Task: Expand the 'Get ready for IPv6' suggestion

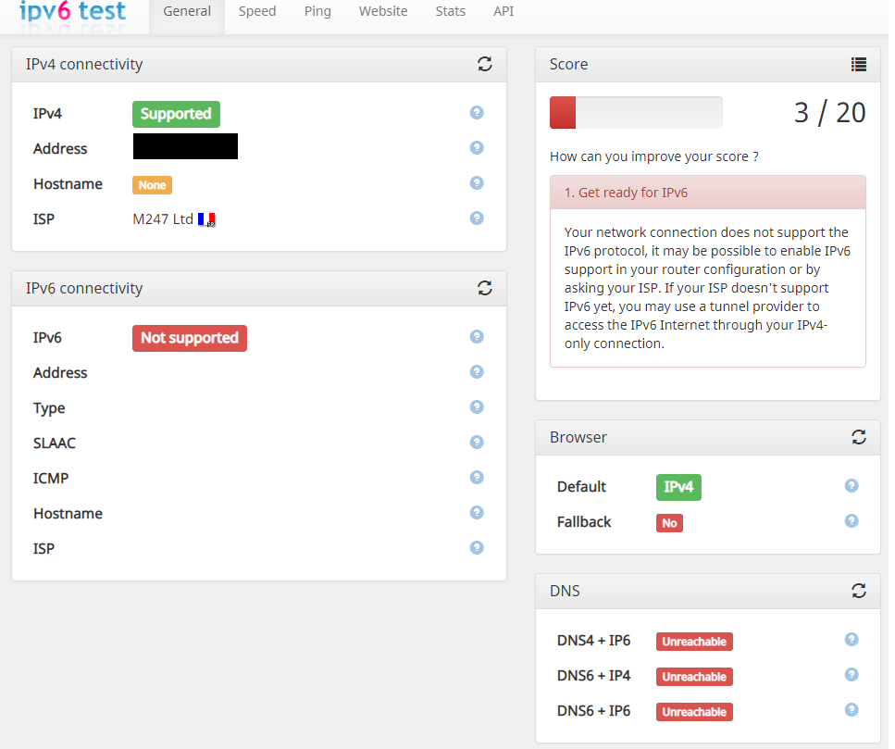Action: coord(707,193)
